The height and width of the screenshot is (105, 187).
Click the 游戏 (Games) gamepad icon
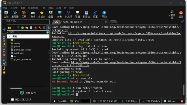coord(33,14)
